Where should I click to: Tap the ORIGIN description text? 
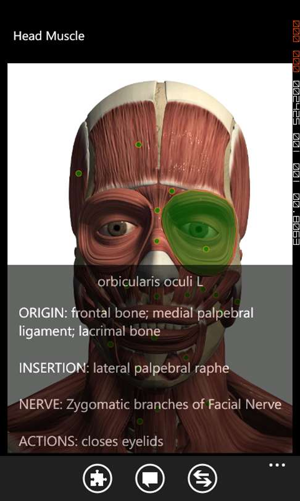[136, 322]
